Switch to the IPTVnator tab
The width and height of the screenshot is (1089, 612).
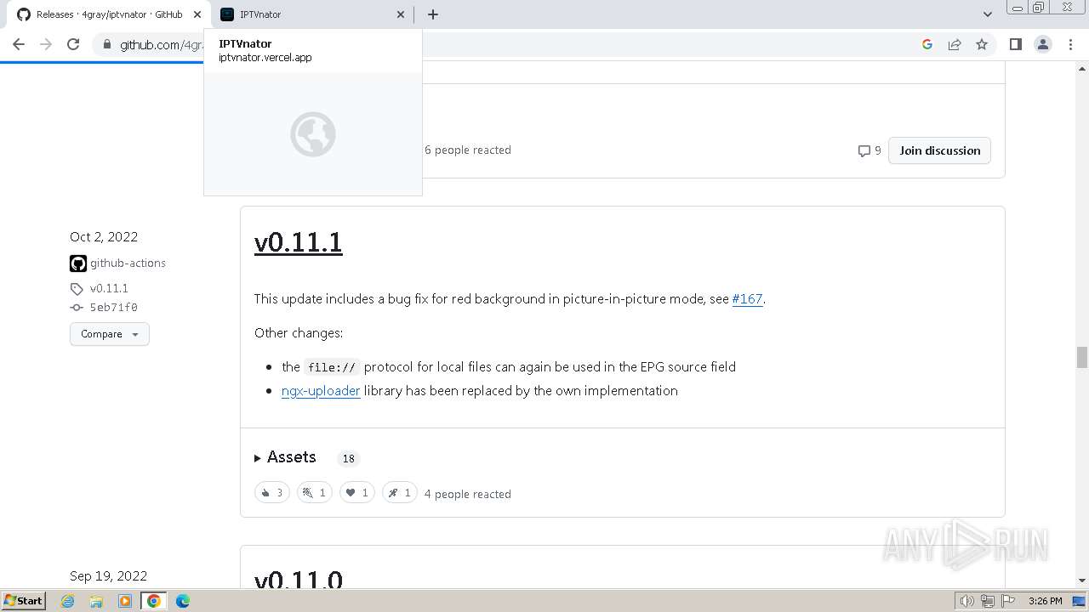coord(311,14)
